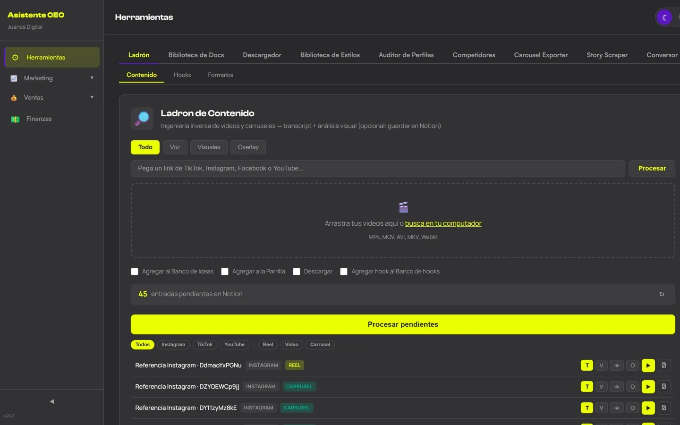Collapse the sidebar with left arrow

point(52,401)
